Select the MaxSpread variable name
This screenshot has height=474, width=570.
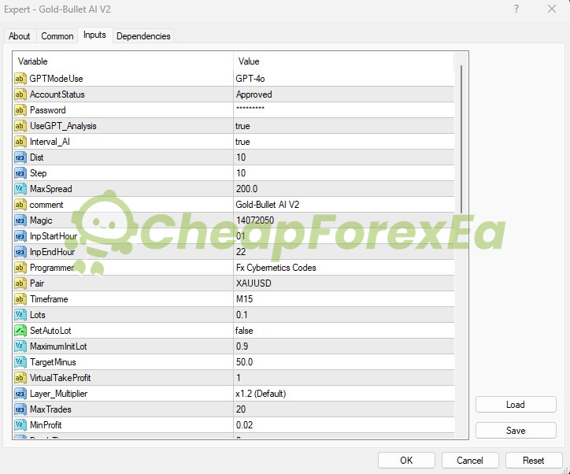click(51, 189)
